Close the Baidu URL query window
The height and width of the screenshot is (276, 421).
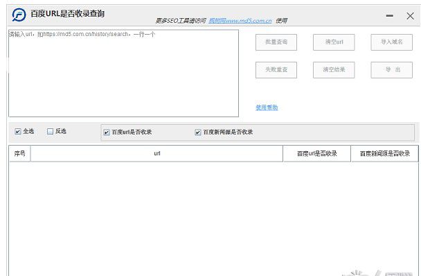tap(410, 16)
